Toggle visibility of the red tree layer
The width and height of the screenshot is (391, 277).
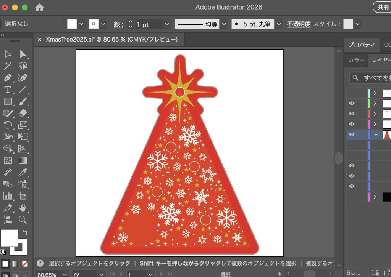[352, 134]
